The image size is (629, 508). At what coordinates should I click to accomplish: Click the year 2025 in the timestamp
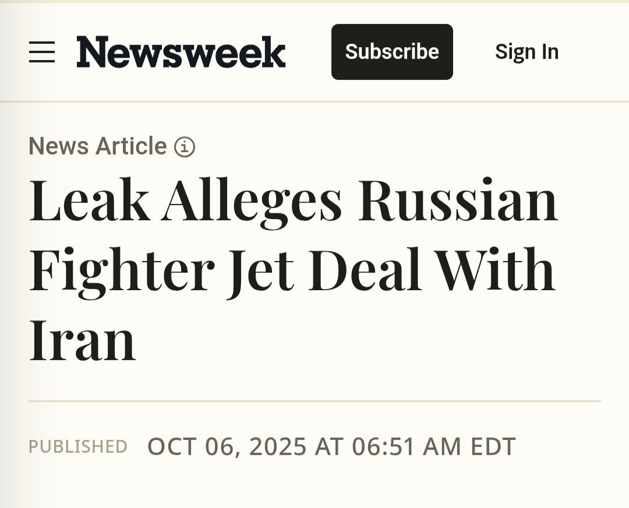click(278, 447)
